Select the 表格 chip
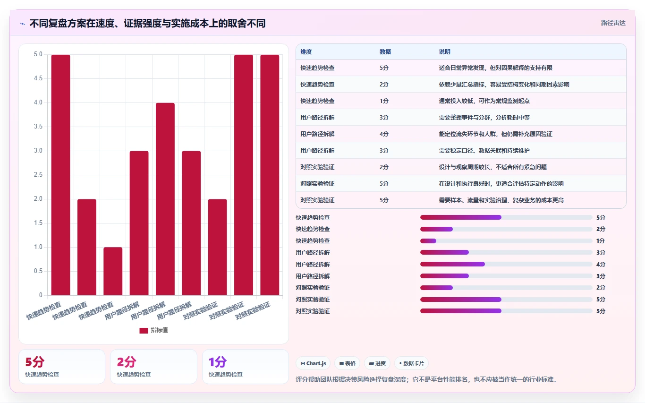The image size is (645, 403). tap(347, 363)
